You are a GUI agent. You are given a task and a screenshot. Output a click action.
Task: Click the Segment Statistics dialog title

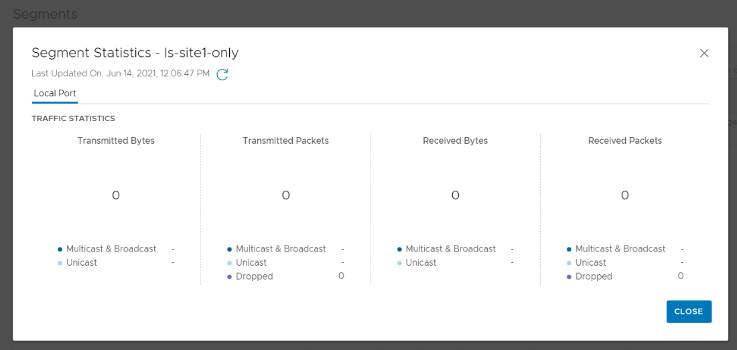tap(135, 53)
